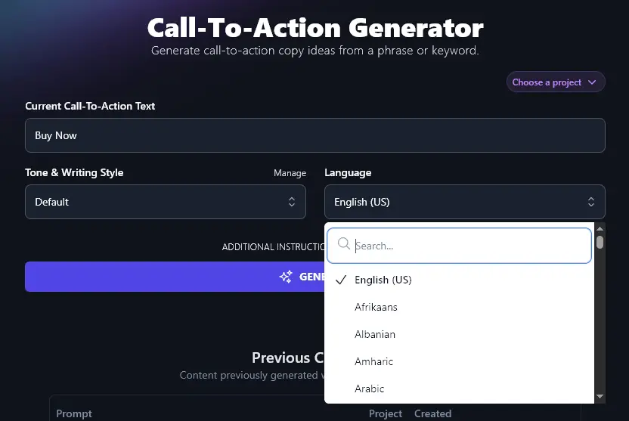629x421 pixels.
Task: Click the Created column header
Action: pos(432,413)
